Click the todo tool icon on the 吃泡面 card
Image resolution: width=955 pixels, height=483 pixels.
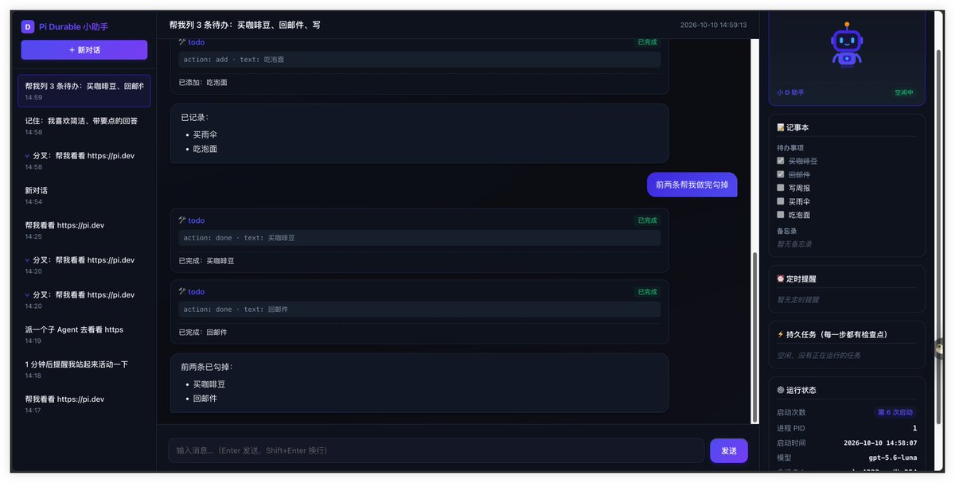pyautogui.click(x=182, y=42)
